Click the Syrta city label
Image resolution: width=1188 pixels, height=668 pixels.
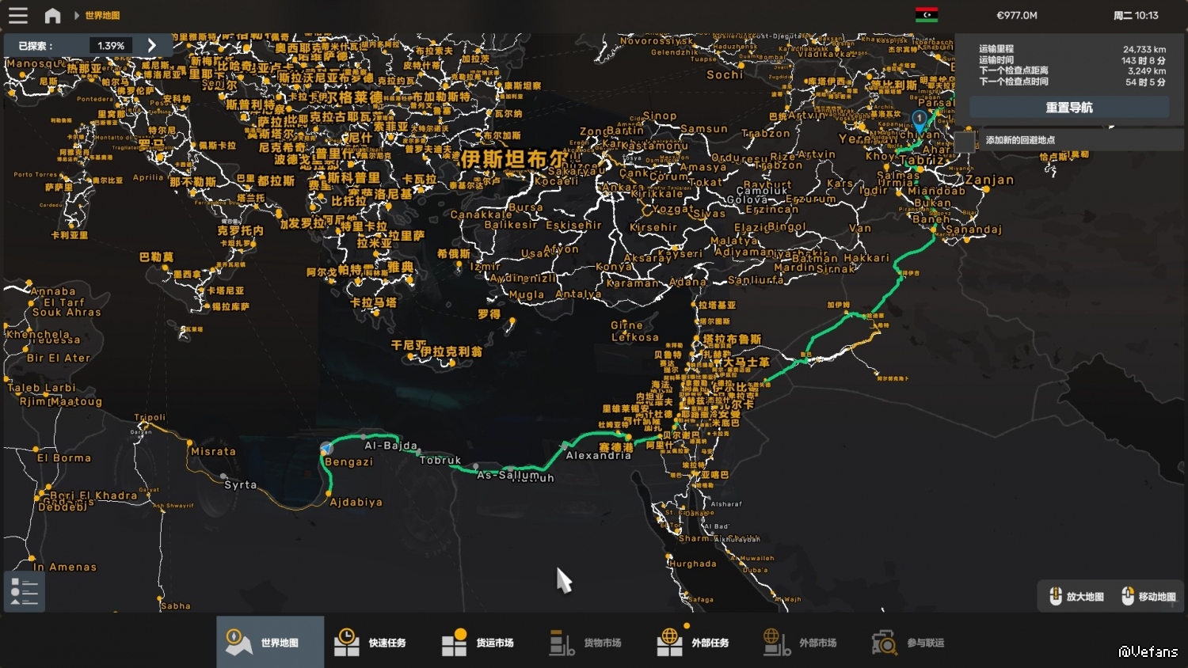tap(240, 484)
